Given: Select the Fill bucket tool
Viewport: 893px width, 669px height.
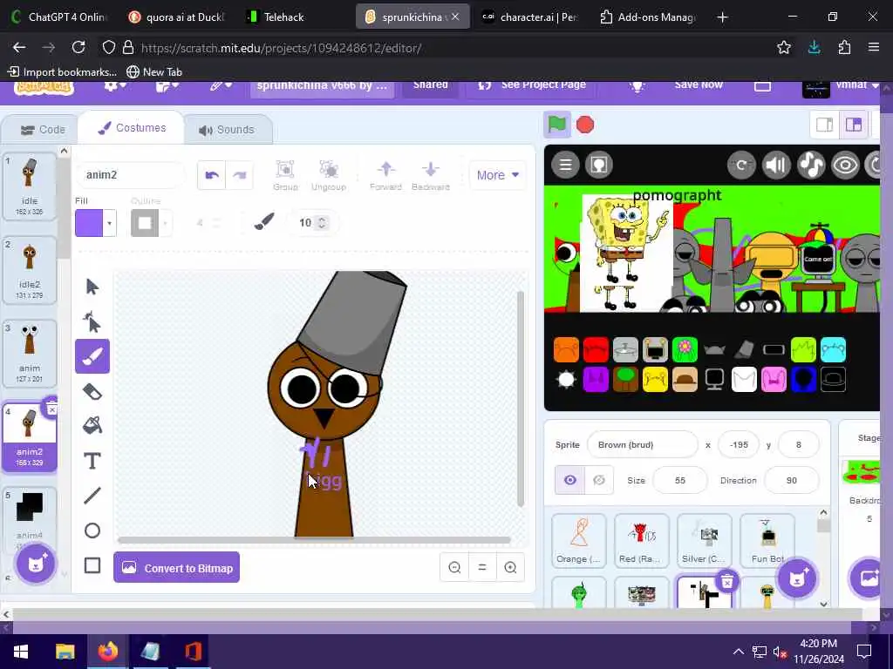Looking at the screenshot, I should [x=92, y=425].
